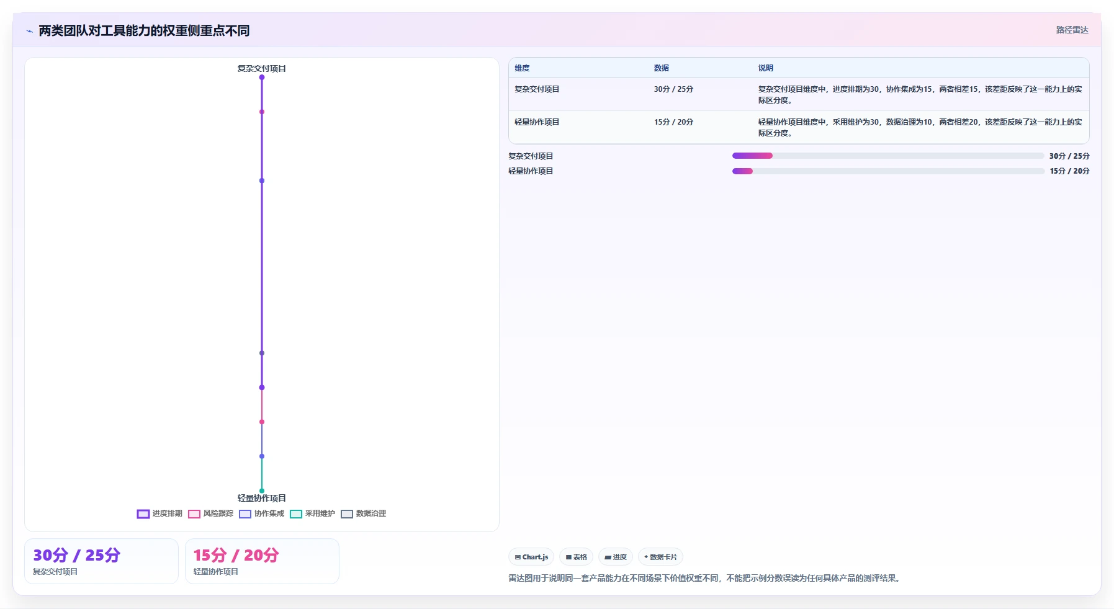Click the description starting 复杂交付项目维度中
The height and width of the screenshot is (609, 1114).
[x=920, y=95]
